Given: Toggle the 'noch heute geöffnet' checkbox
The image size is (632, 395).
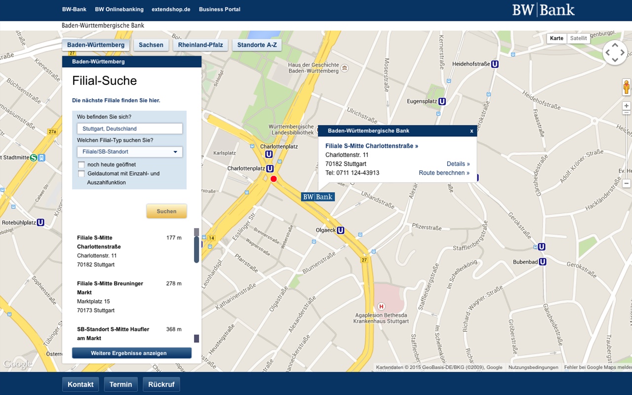Looking at the screenshot, I should click(81, 164).
